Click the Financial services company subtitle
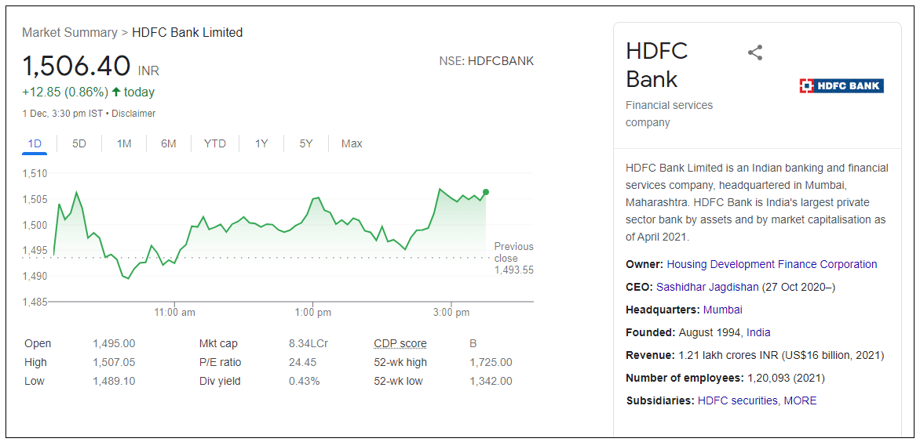This screenshot has width=920, height=442. (x=670, y=114)
